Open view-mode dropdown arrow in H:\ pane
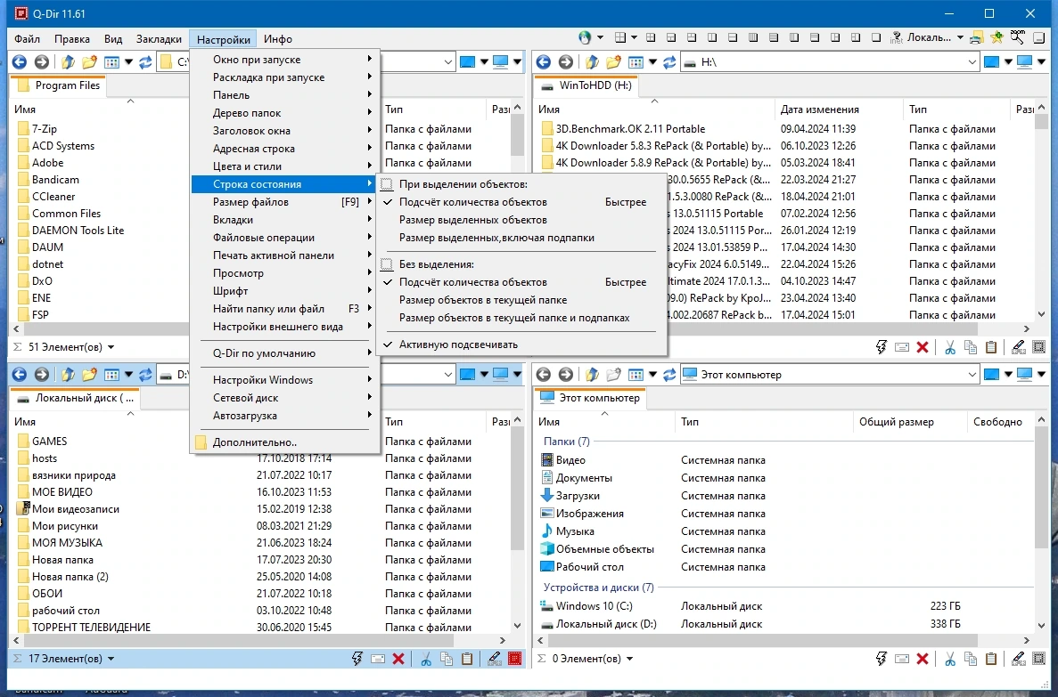Image resolution: width=1058 pixels, height=697 pixels. tap(652, 62)
